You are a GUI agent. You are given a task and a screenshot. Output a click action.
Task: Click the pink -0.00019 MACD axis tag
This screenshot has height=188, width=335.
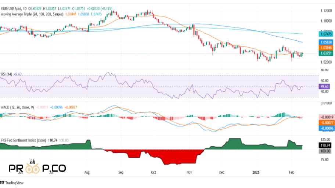(326, 117)
